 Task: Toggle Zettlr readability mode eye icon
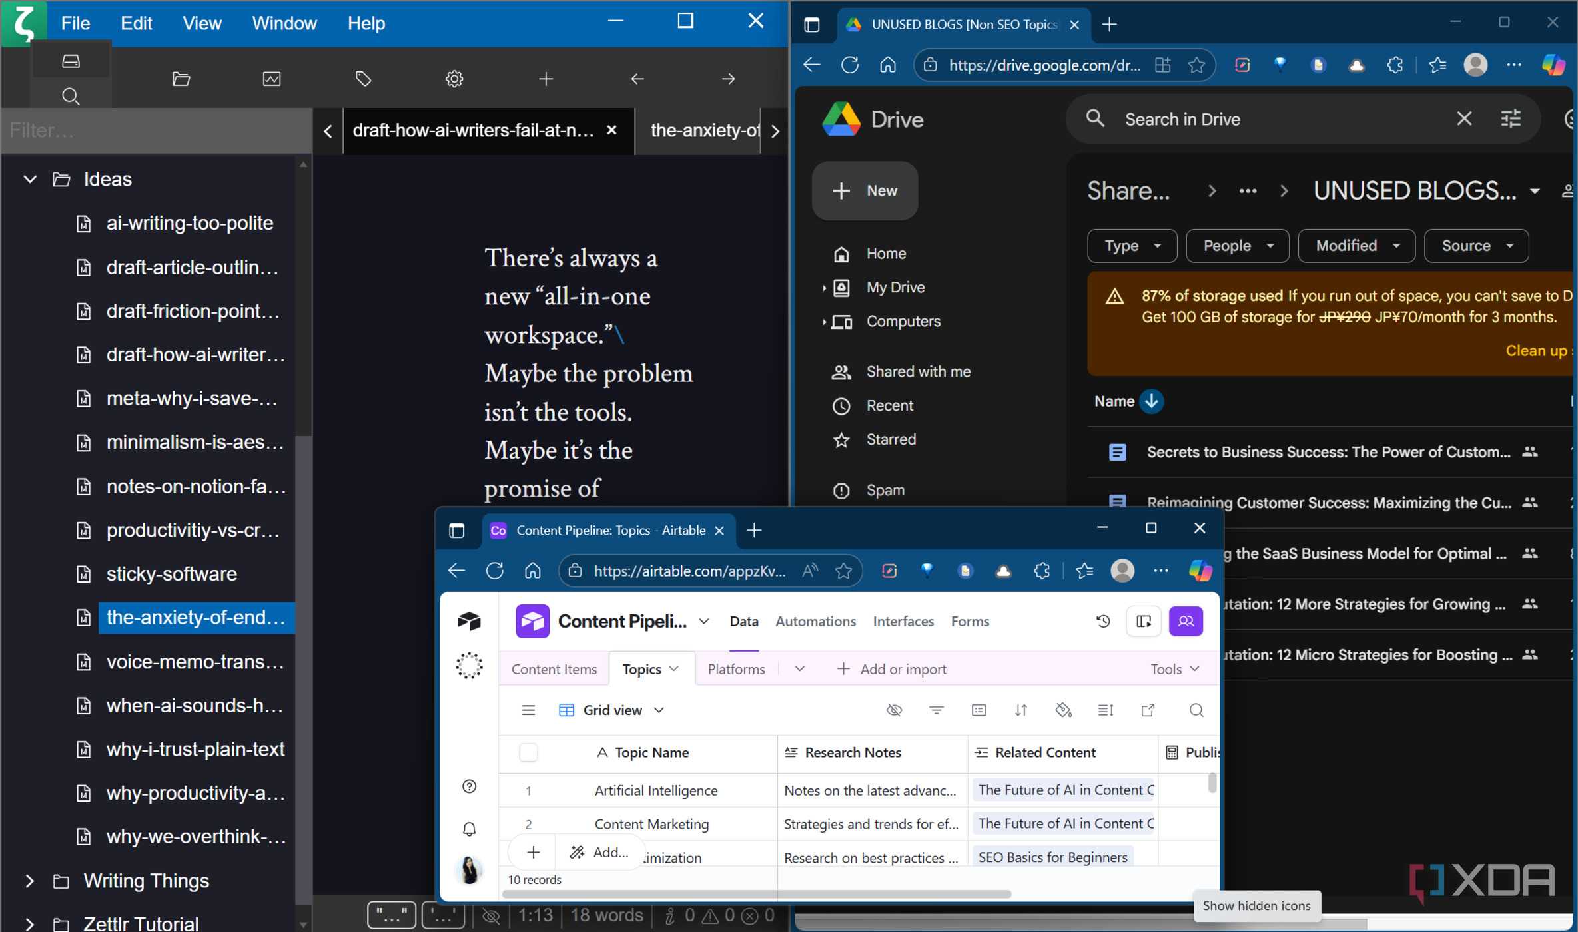491,916
